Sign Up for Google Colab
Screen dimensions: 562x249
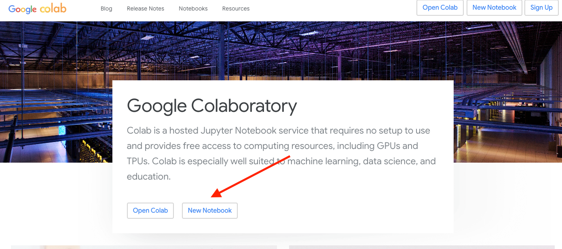541,7
